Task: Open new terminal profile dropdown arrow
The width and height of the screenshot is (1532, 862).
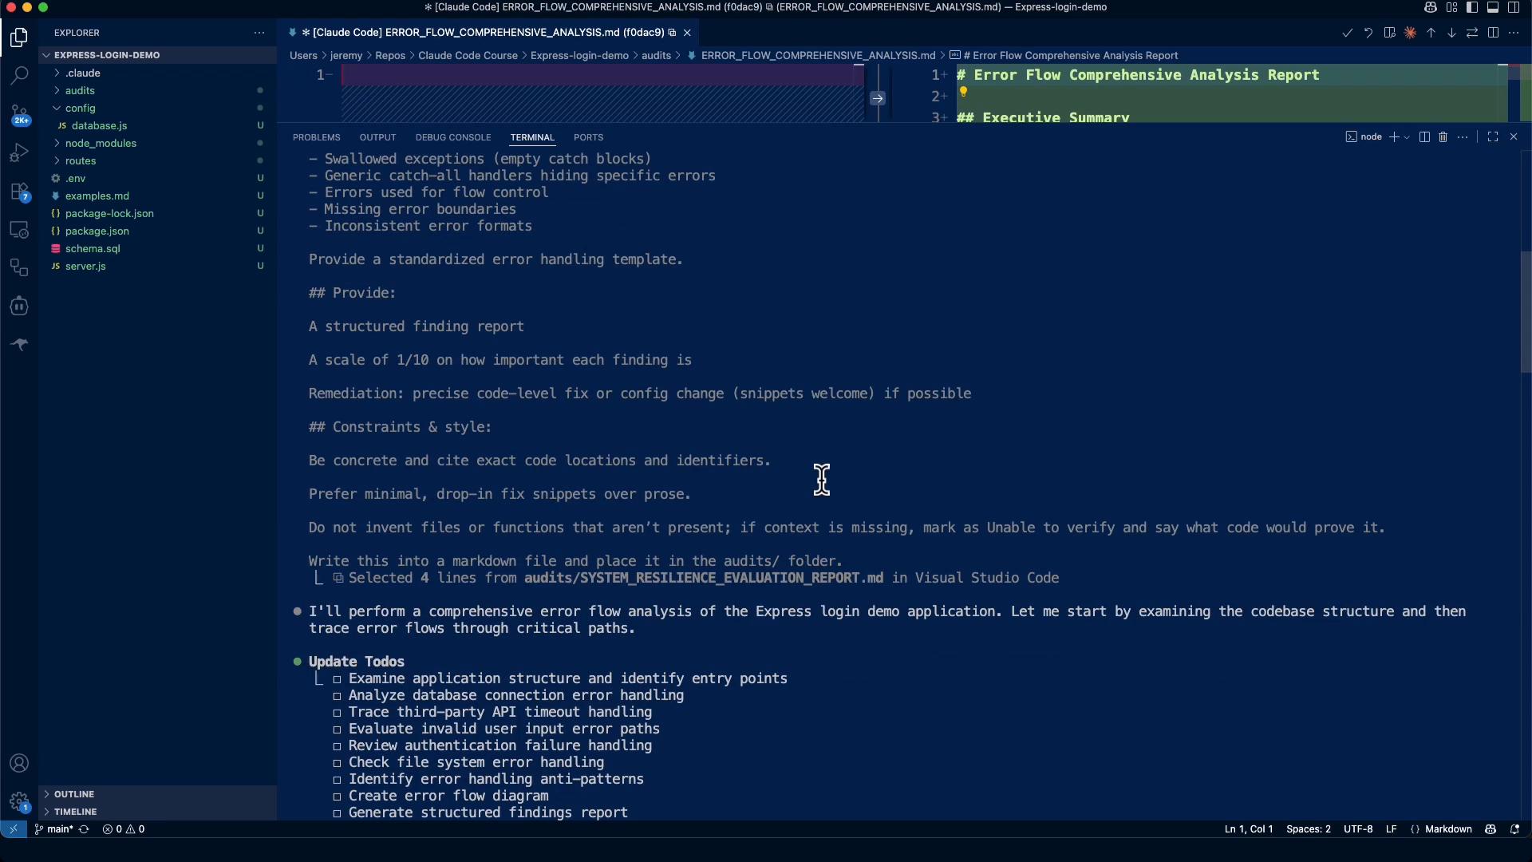Action: coord(1406,137)
